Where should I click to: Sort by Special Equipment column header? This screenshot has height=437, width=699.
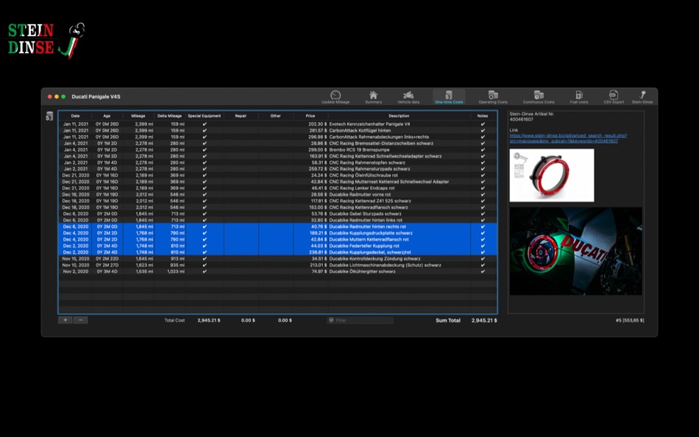pyautogui.click(x=204, y=116)
